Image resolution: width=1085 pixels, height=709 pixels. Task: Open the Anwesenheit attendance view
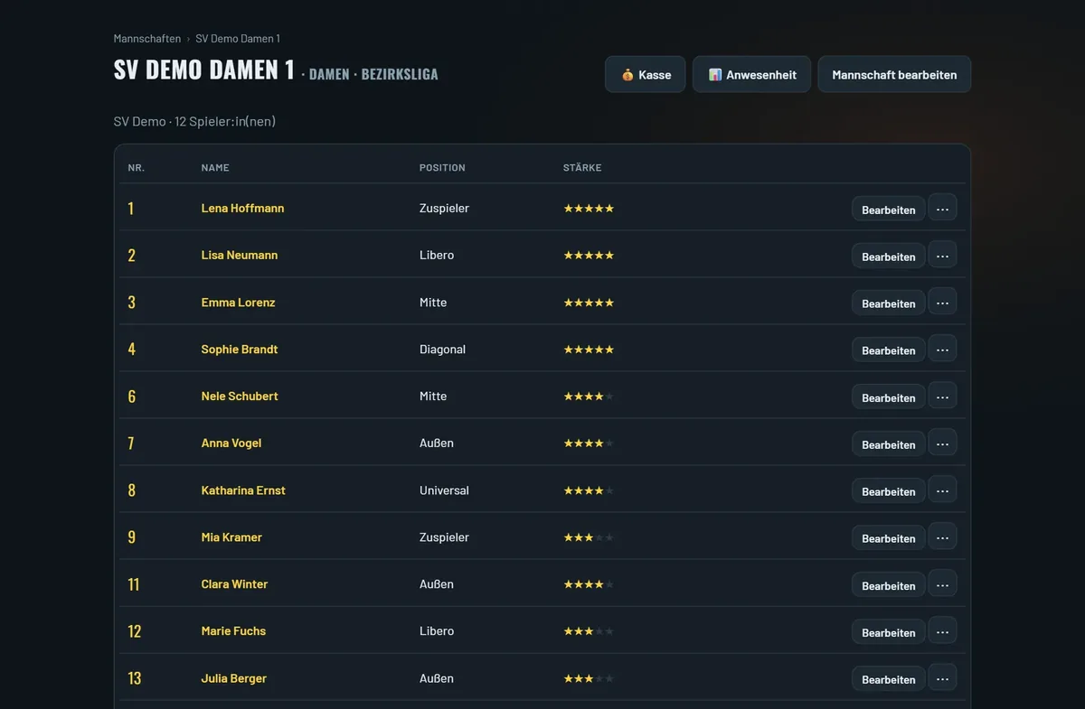coord(752,74)
